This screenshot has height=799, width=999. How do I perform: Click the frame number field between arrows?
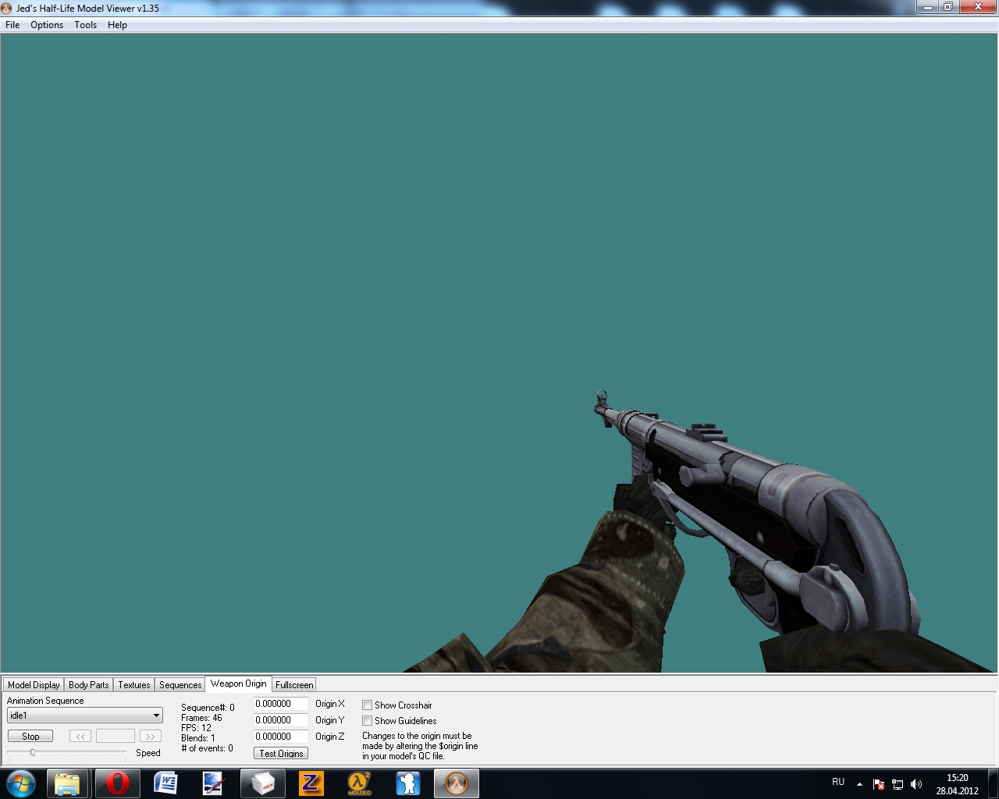tap(116, 737)
